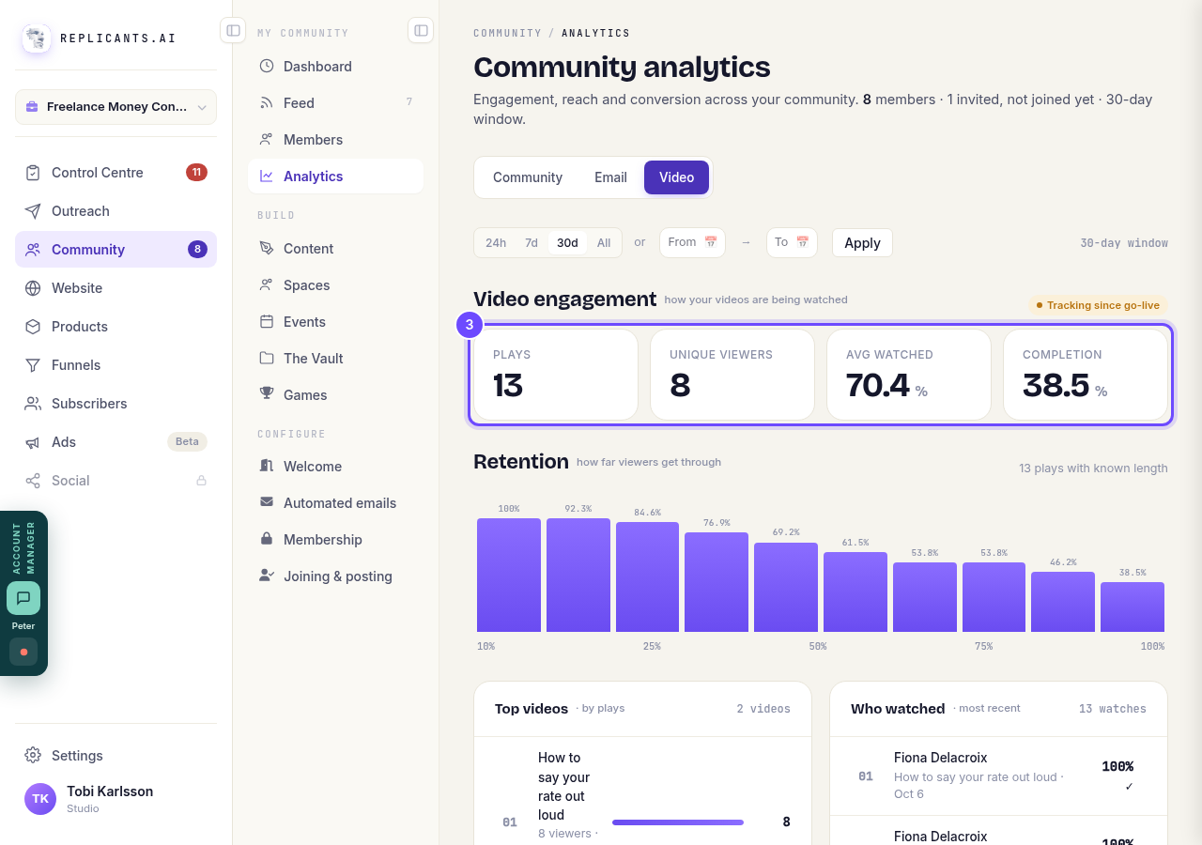Image resolution: width=1202 pixels, height=845 pixels.
Task: Click the Apply button
Action: click(x=862, y=242)
